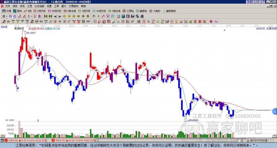
Task: Click the 客服 link in title bar
Action: pos(249,2)
